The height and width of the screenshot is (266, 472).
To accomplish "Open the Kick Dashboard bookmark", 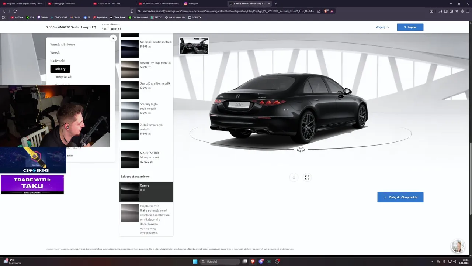I will click(138, 17).
